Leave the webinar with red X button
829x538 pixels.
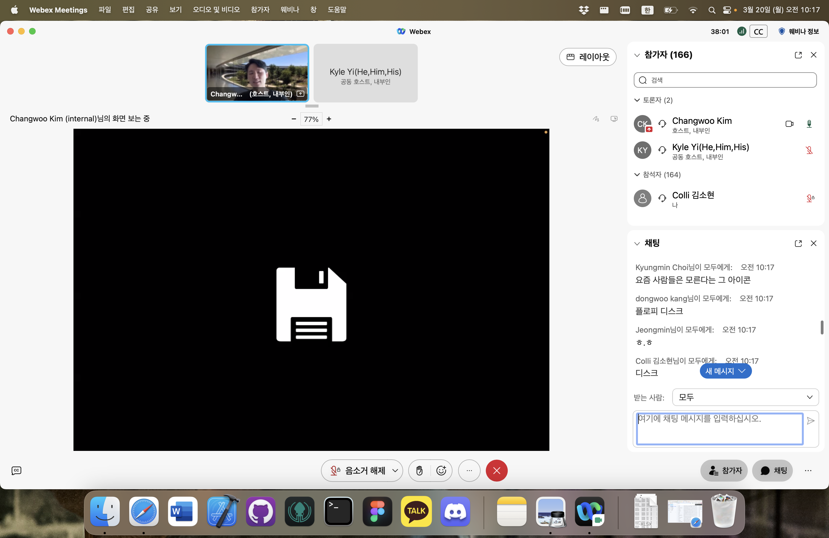coord(496,471)
